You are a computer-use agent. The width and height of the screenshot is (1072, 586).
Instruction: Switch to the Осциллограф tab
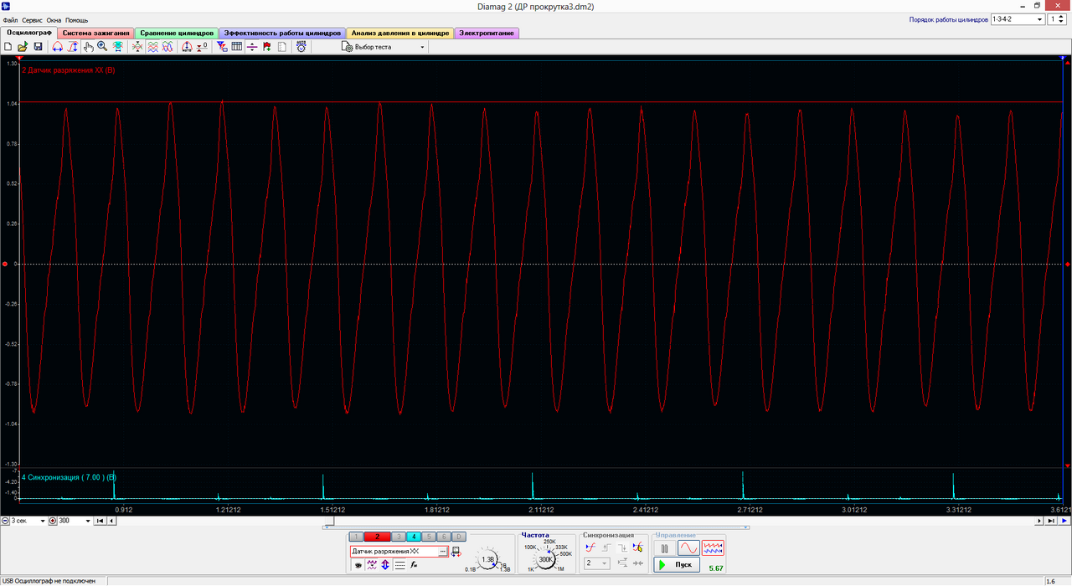click(x=28, y=33)
